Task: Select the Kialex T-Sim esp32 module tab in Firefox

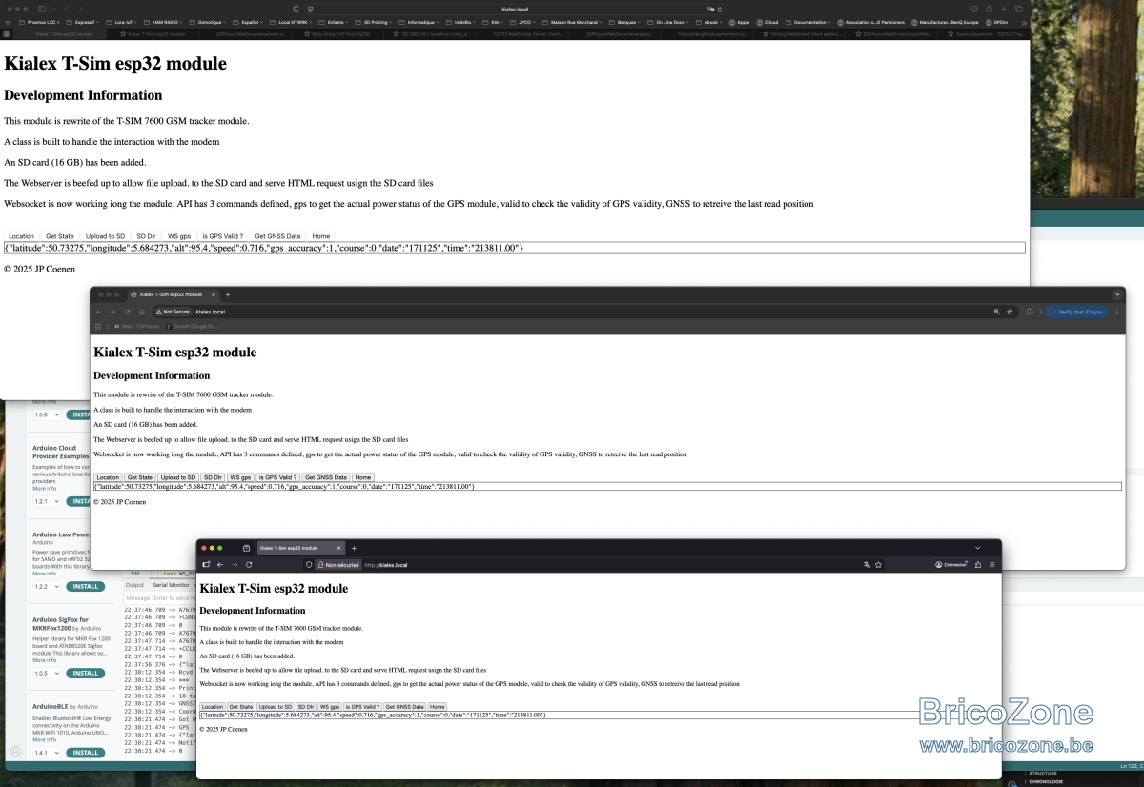Action: [x=300, y=548]
